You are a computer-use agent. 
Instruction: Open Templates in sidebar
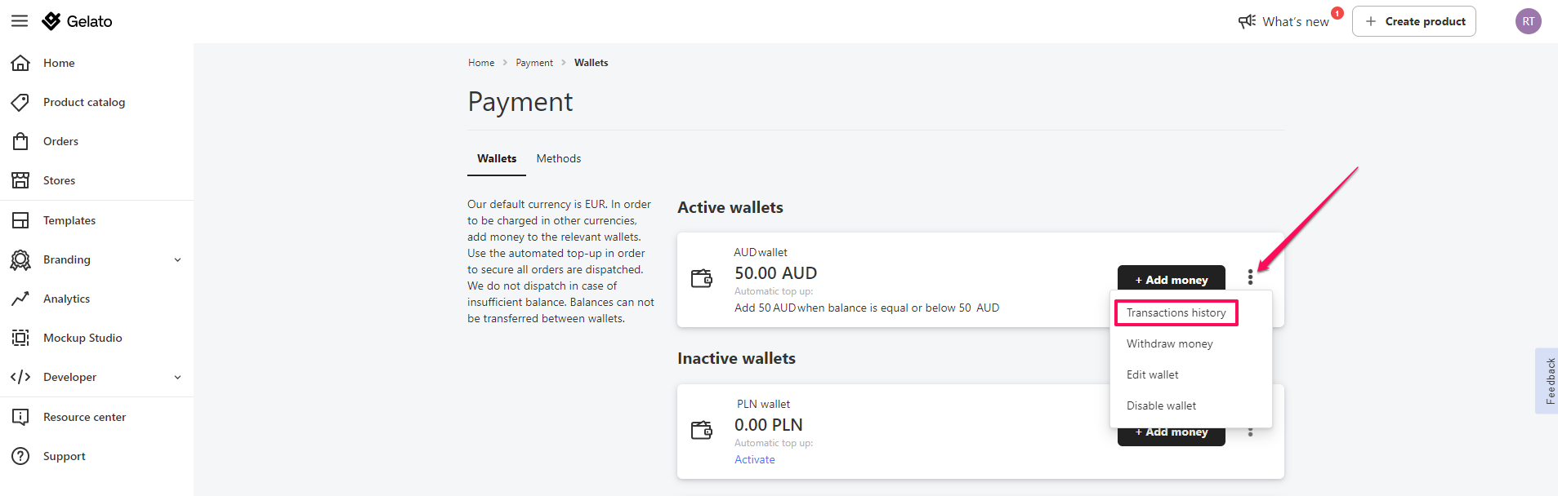click(x=69, y=220)
